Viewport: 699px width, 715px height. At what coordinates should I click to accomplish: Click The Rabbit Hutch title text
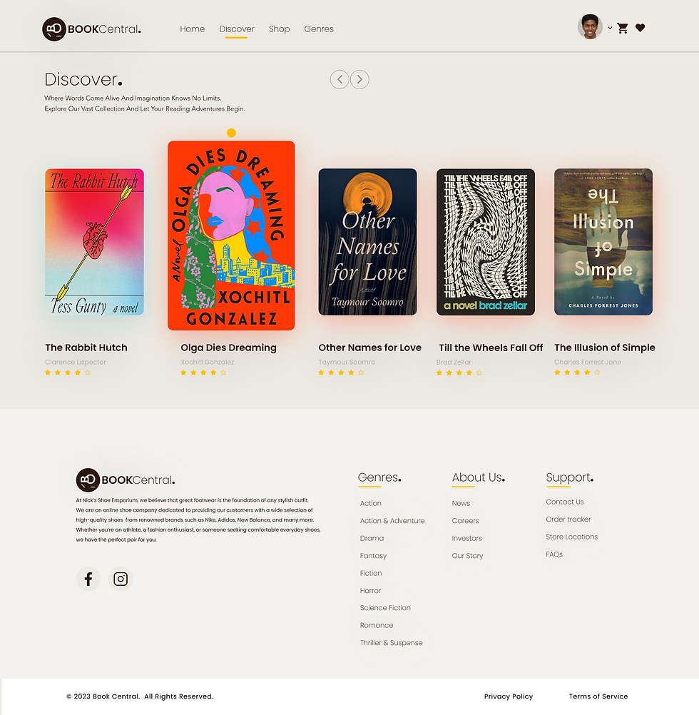86,348
